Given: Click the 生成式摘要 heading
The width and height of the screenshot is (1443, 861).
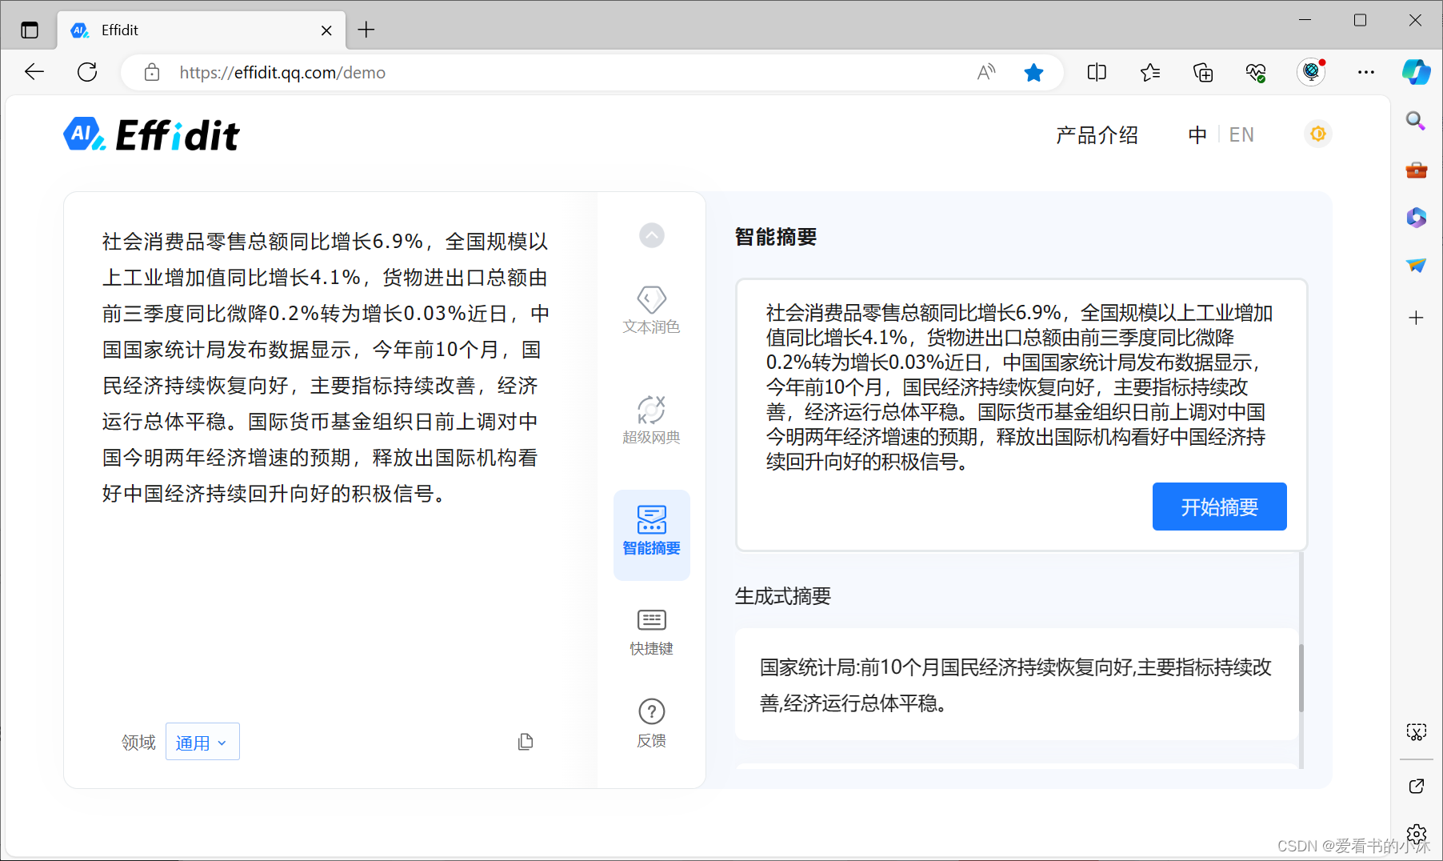Looking at the screenshot, I should [782, 596].
